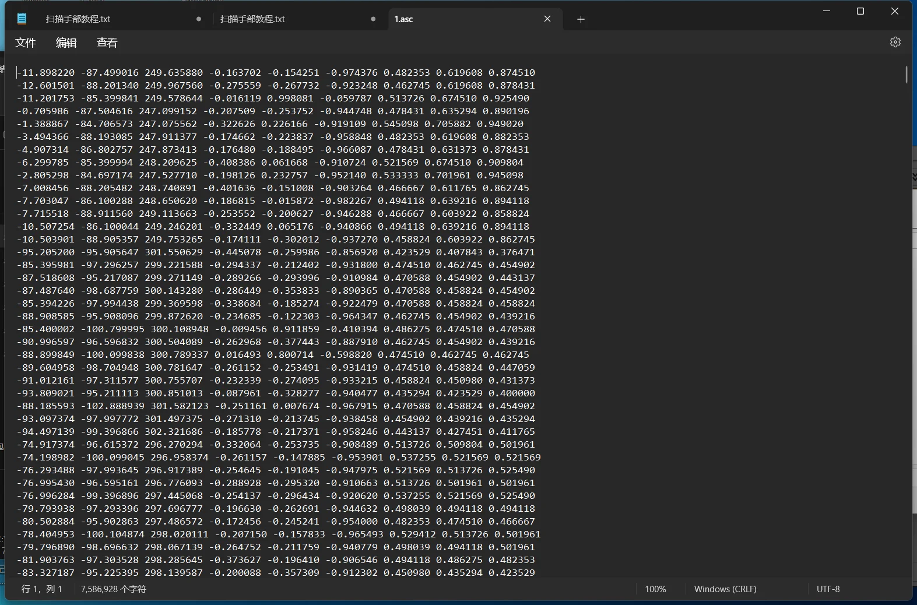Open Notepad settings via gear icon
Viewport: 917px width, 605px height.
[x=895, y=42]
